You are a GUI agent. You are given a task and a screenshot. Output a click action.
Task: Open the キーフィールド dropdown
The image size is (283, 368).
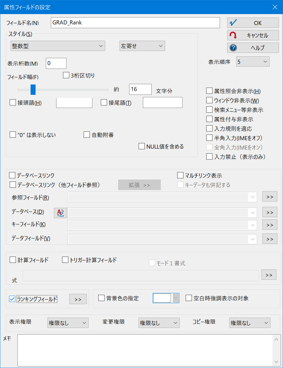(x=162, y=225)
